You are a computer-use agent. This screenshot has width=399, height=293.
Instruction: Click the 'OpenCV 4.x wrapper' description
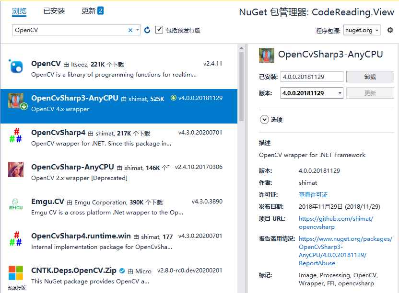pos(60,109)
